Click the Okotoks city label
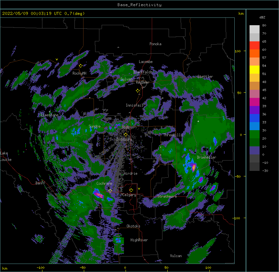This screenshot has width=279, height=272. [133, 226]
